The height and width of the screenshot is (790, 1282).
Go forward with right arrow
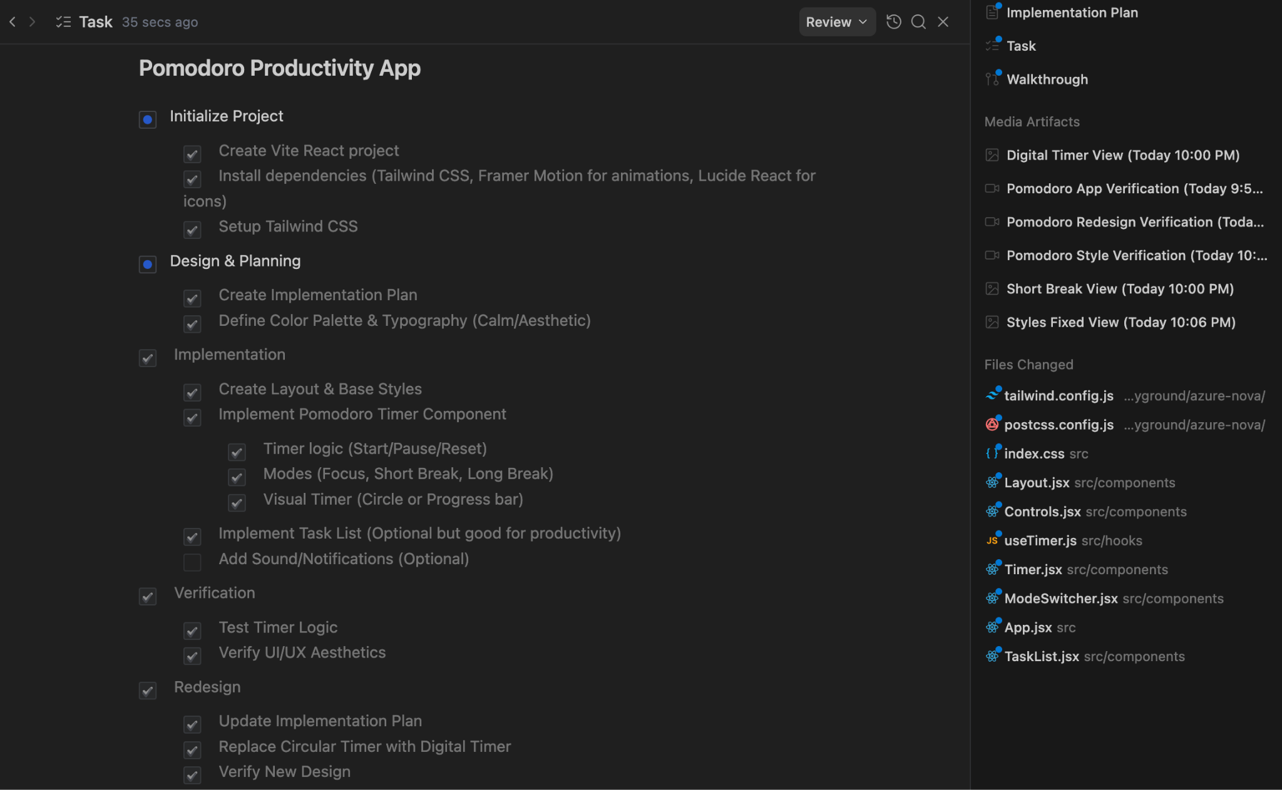click(x=33, y=22)
